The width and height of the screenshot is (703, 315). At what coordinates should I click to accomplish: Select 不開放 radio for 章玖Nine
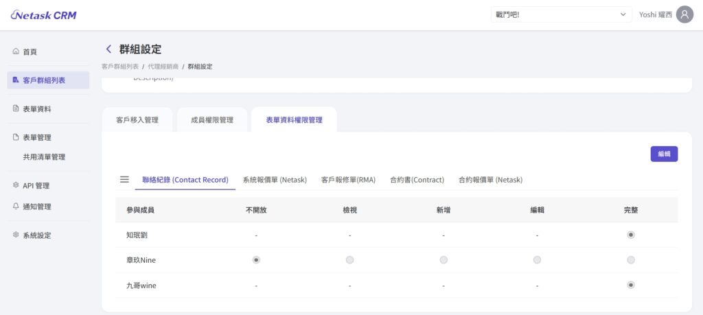click(256, 260)
